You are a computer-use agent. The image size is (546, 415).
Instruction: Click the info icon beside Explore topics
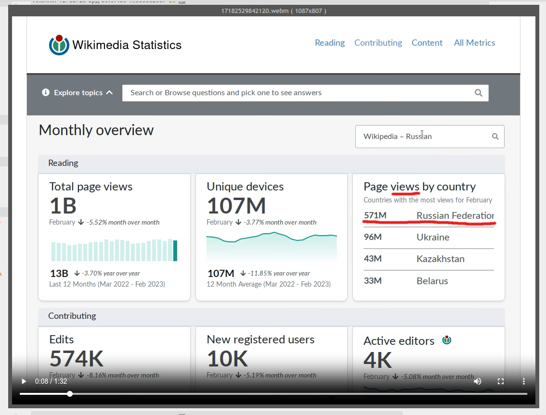[x=46, y=92]
